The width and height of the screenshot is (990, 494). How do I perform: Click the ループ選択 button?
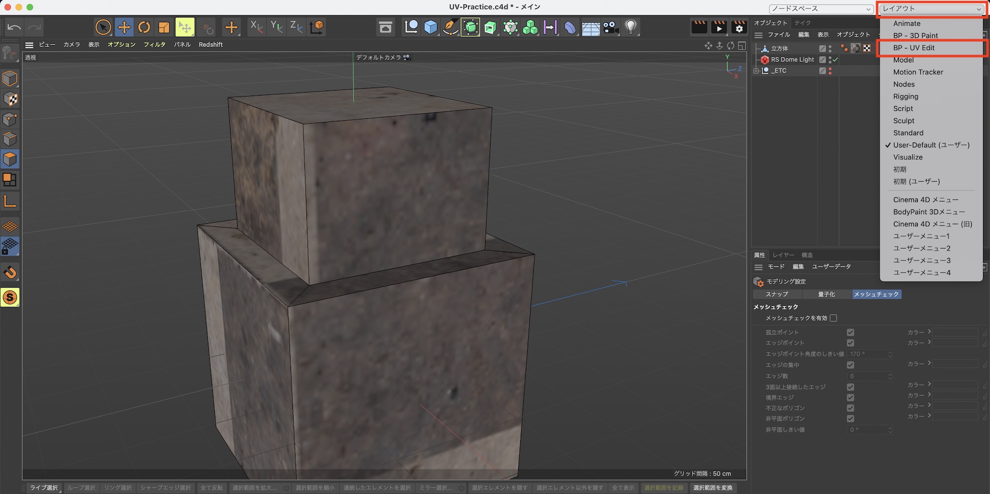click(x=81, y=488)
